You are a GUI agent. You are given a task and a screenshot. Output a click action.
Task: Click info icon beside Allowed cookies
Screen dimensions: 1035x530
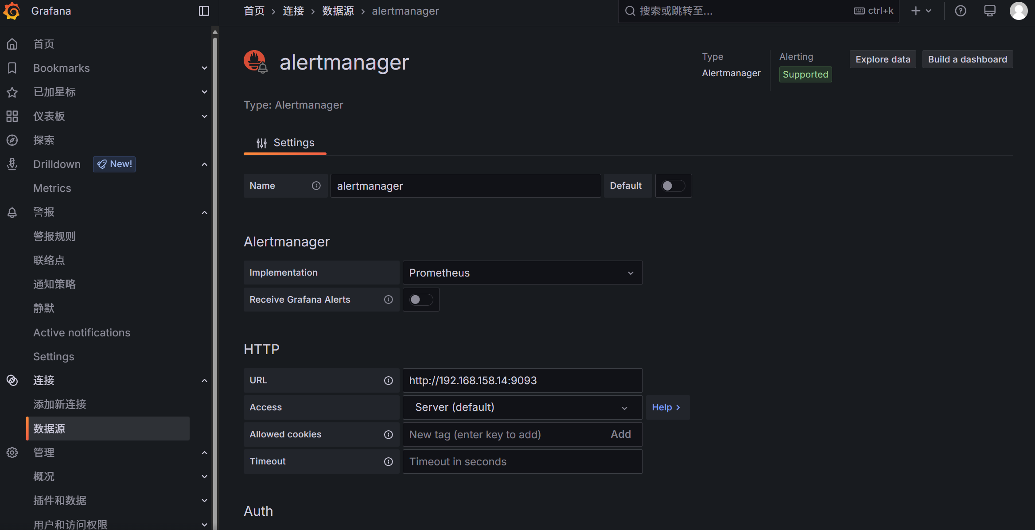pyautogui.click(x=389, y=434)
